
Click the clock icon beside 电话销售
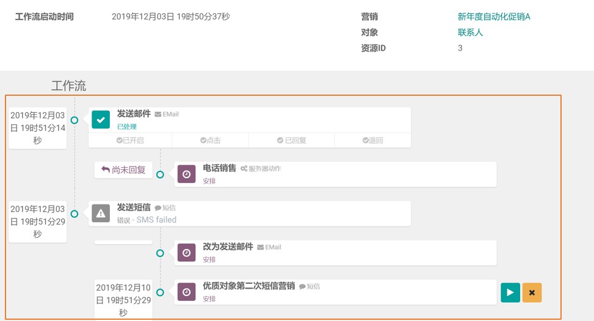pyautogui.click(x=186, y=174)
